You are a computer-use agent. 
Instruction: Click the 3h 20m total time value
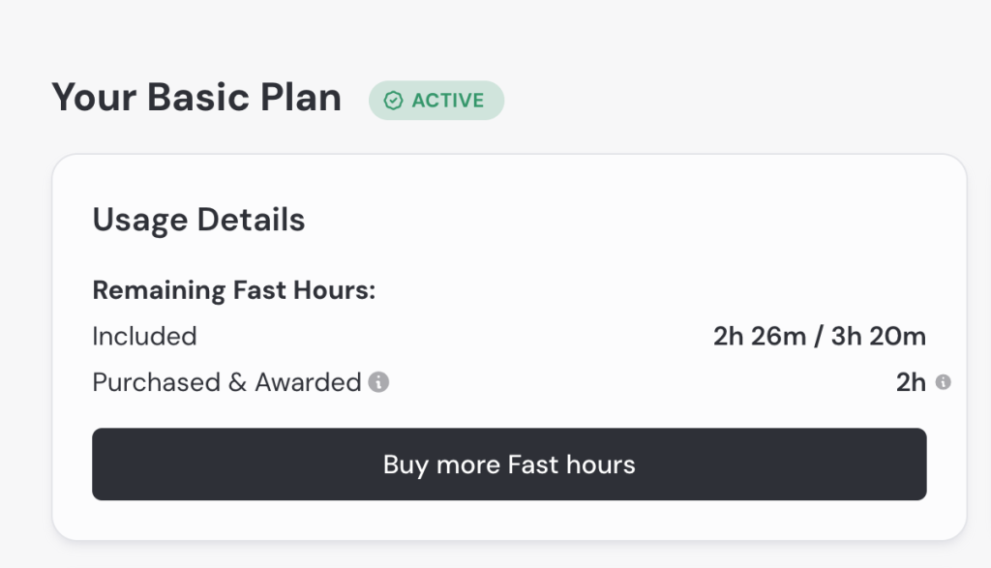coord(878,337)
